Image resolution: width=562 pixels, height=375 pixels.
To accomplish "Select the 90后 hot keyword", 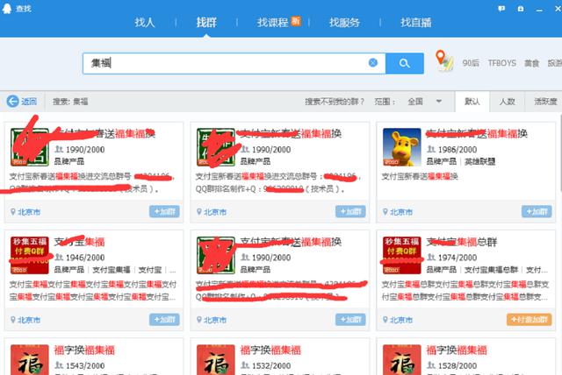I will click(x=471, y=63).
